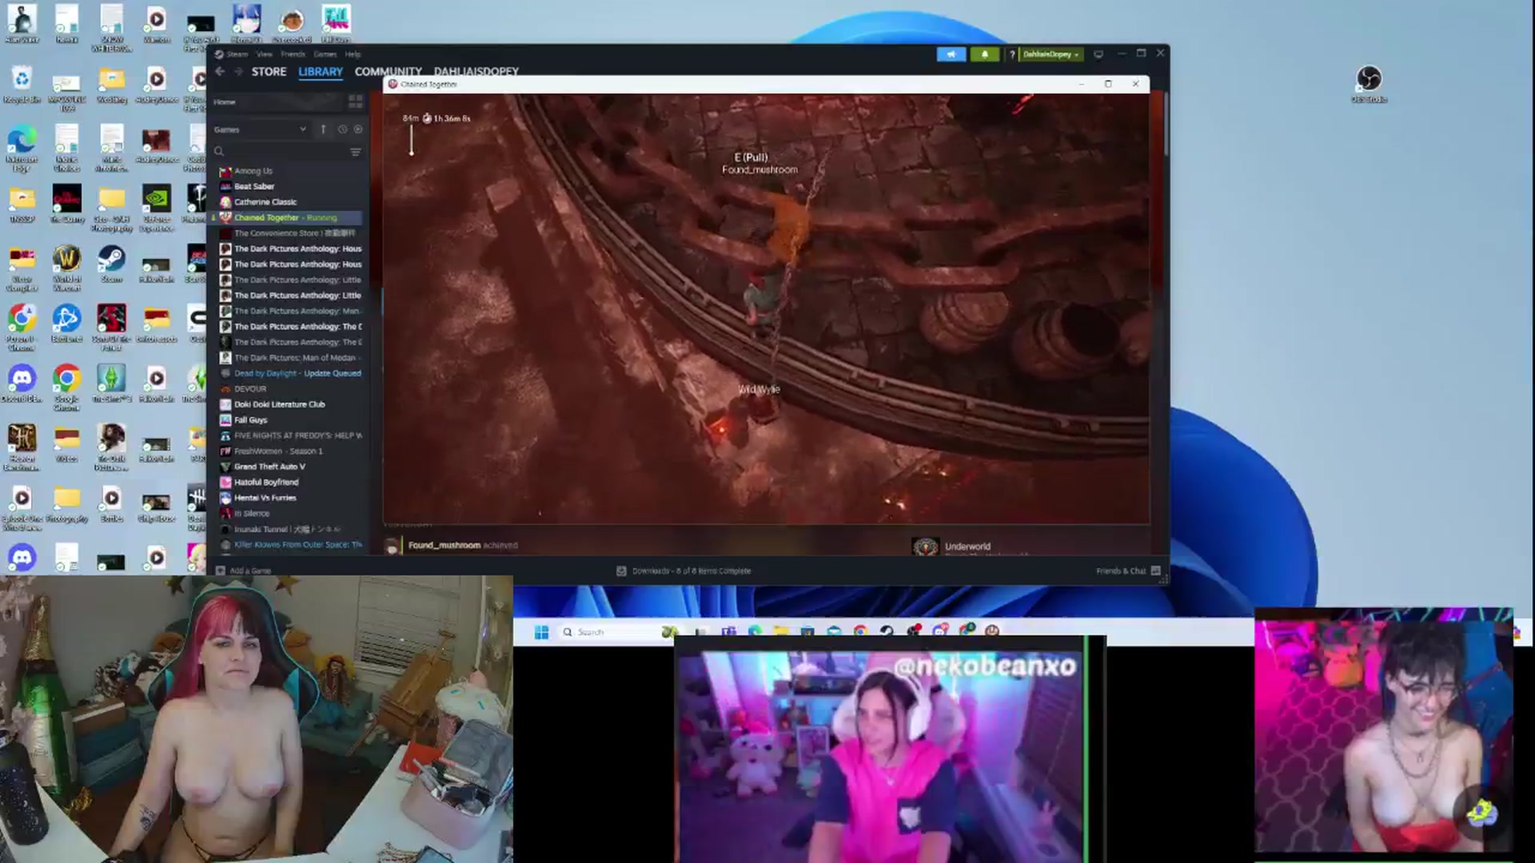Switch to the LIBRARY tab
1535x863 pixels.
click(x=321, y=72)
